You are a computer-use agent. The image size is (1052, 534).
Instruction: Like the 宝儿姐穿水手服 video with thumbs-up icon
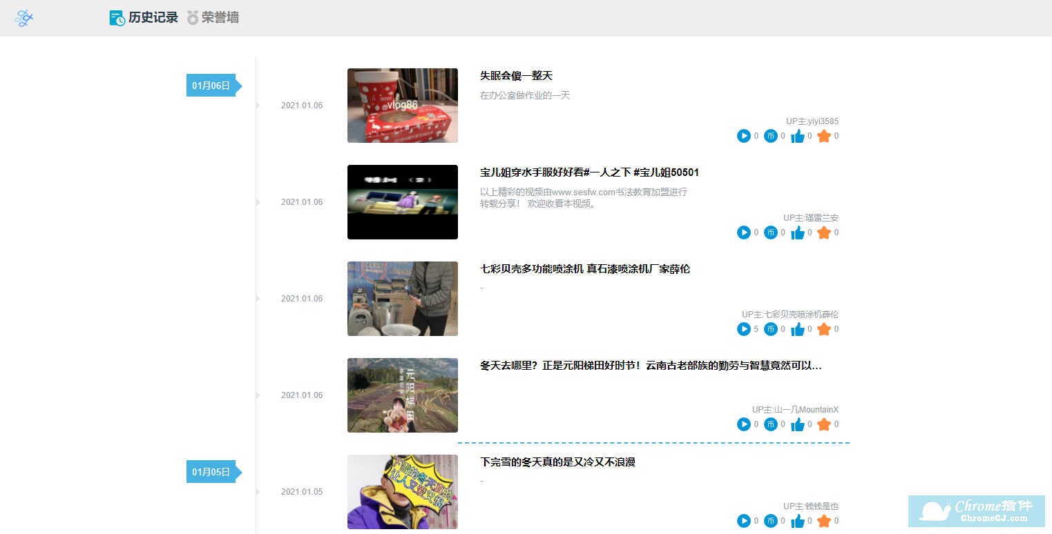click(797, 233)
